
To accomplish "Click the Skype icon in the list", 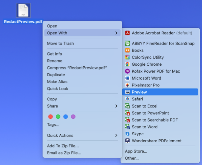I will coord(127,134).
